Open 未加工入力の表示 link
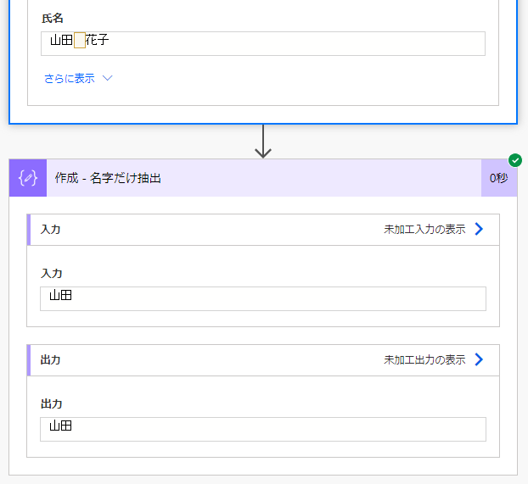The width and height of the screenshot is (528, 484). (424, 230)
